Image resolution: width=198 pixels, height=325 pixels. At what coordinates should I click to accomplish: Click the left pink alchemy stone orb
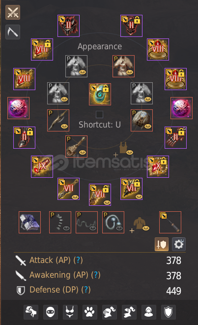pos(18,108)
